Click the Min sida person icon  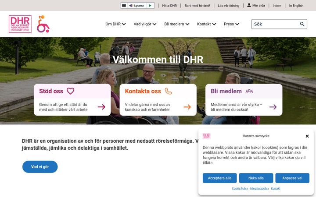pos(249,5)
